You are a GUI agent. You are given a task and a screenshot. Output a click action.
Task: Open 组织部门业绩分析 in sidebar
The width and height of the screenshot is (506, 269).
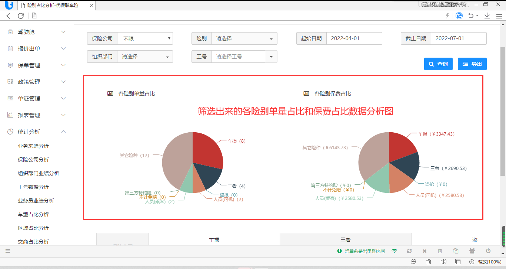pyautogui.click(x=39, y=173)
